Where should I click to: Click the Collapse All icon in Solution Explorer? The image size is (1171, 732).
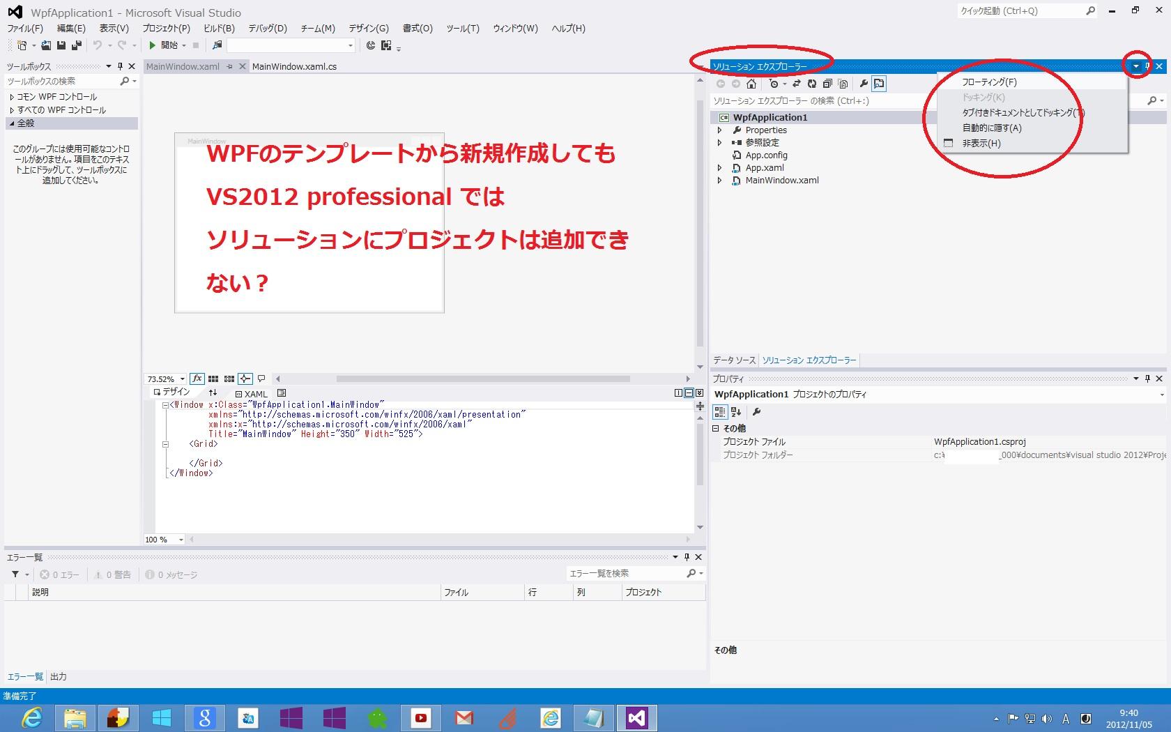pyautogui.click(x=827, y=84)
